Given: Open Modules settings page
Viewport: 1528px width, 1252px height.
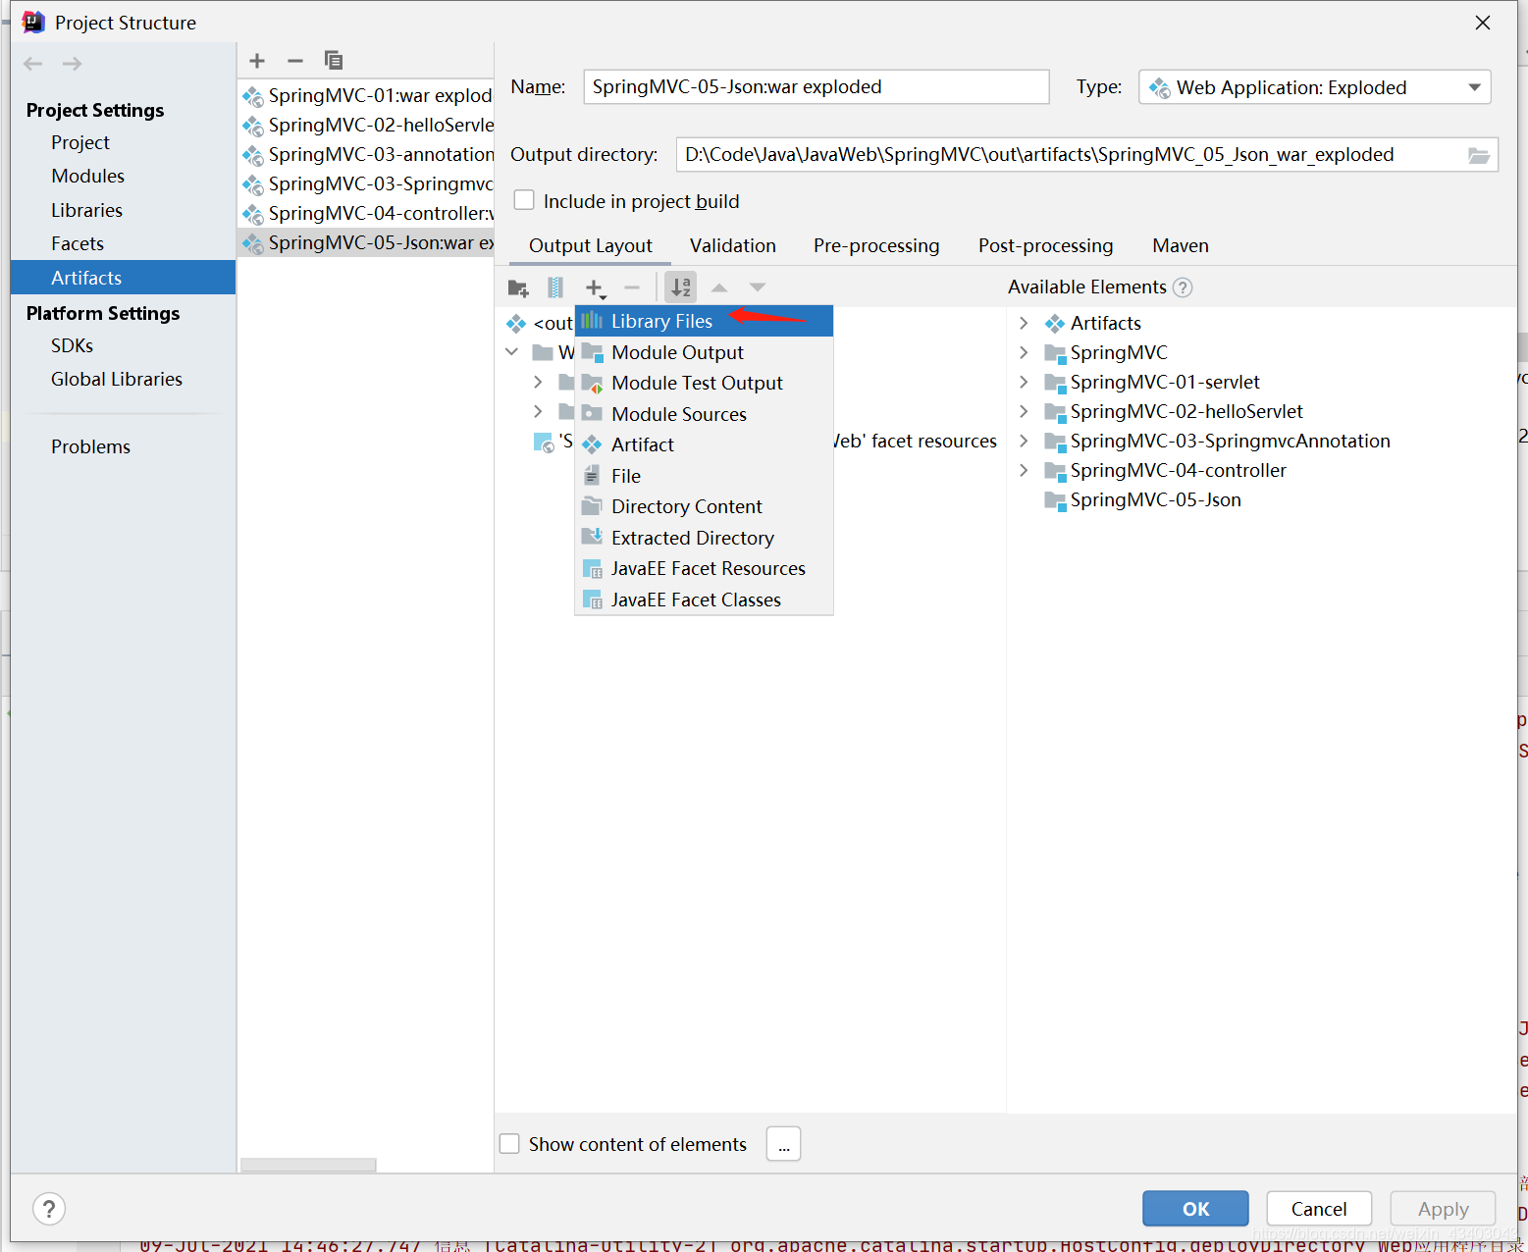Looking at the screenshot, I should coord(87,176).
